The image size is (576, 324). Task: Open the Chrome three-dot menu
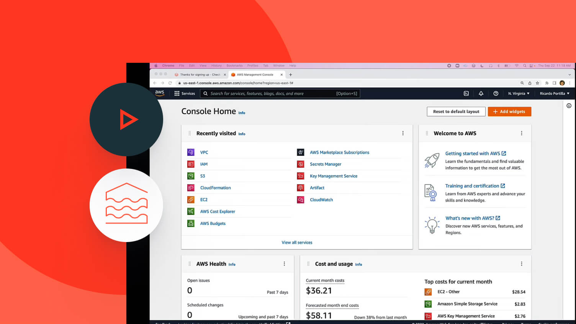[x=569, y=83]
